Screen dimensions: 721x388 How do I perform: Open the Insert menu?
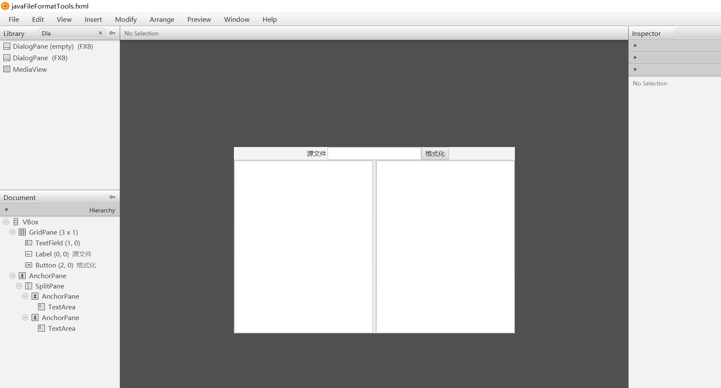93,19
